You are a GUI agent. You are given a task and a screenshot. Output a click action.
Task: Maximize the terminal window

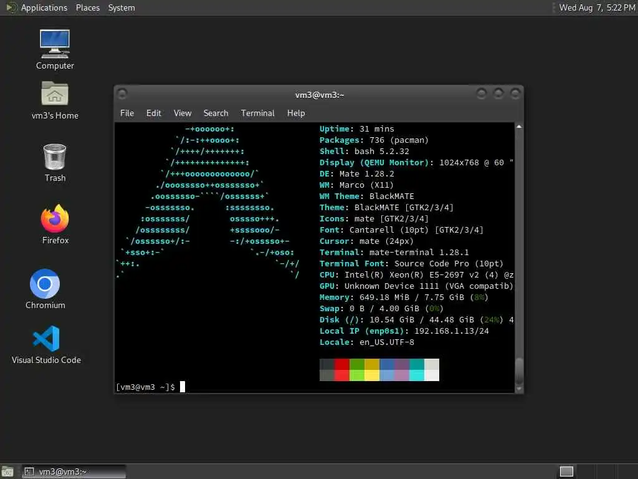(x=498, y=94)
